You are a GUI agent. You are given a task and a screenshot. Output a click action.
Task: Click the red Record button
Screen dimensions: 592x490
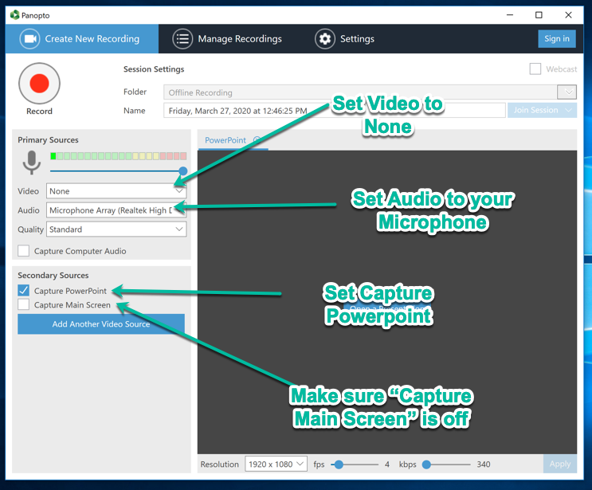[x=39, y=84]
